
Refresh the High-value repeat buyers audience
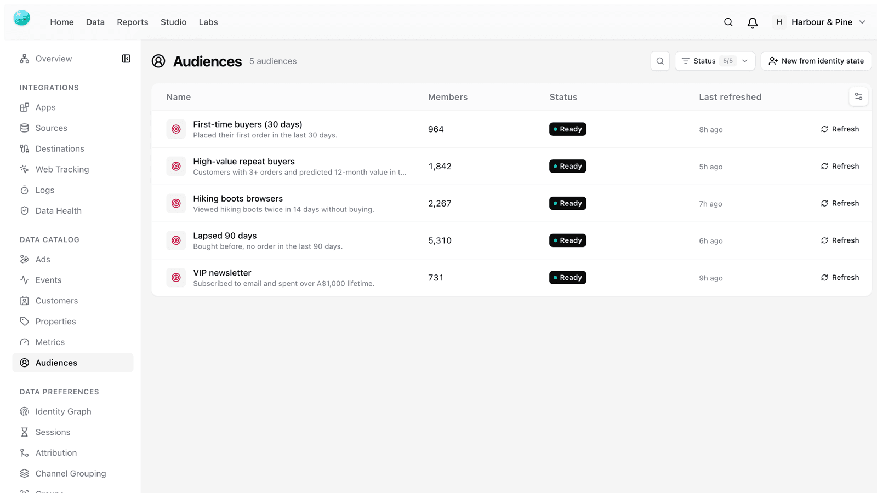[x=840, y=166]
